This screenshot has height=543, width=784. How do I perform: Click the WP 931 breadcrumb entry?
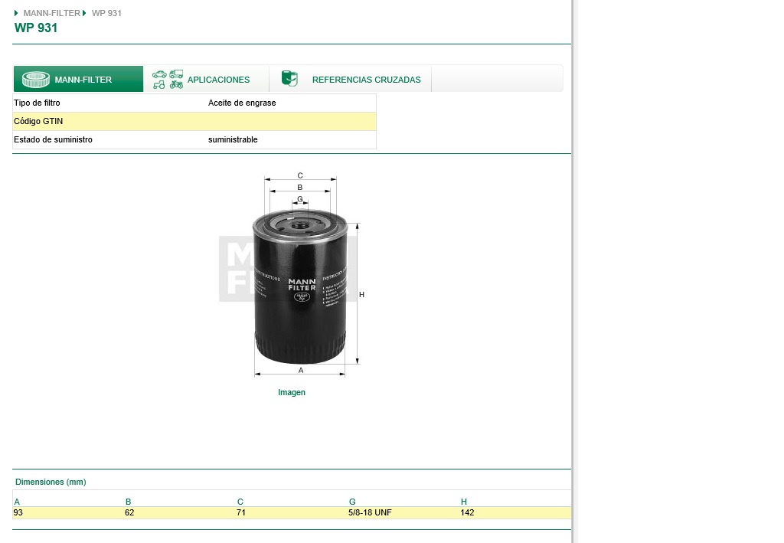(106, 13)
